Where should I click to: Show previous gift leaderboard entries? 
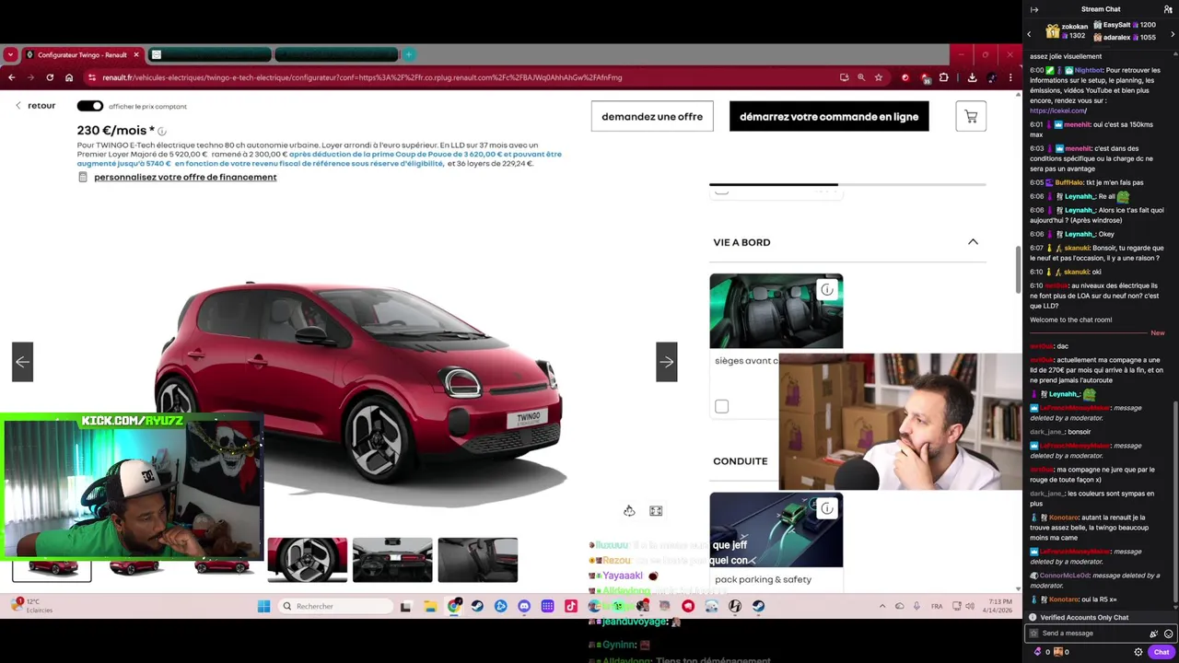point(1029,34)
